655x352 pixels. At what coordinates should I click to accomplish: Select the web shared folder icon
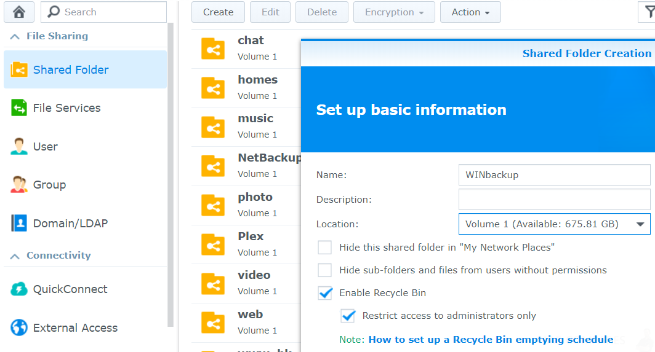coord(213,323)
